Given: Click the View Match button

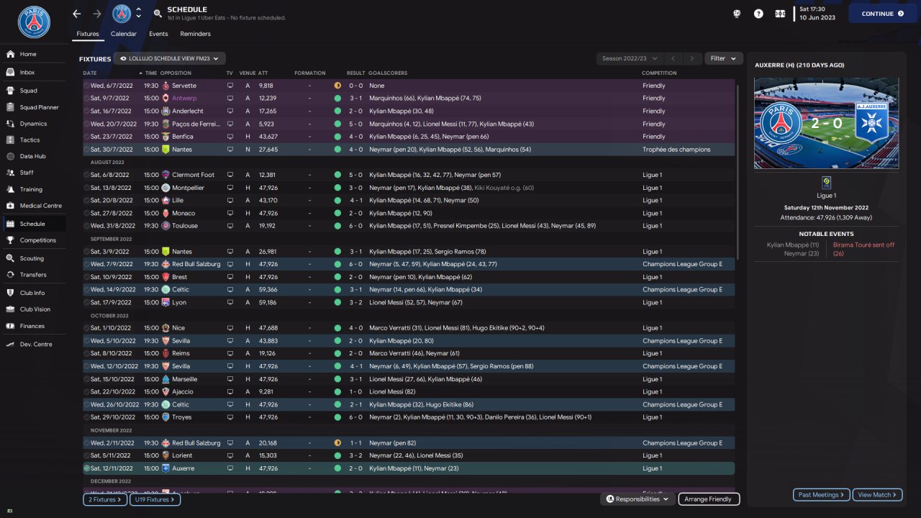Looking at the screenshot, I should click(876, 495).
